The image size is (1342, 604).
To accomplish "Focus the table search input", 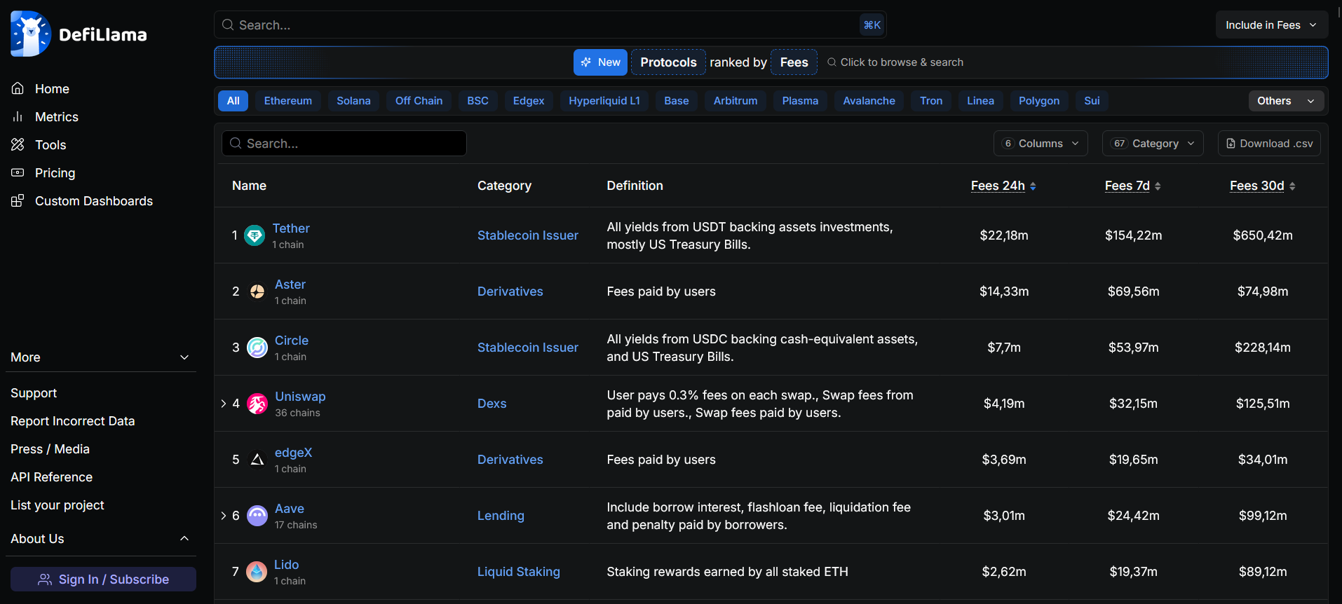I will pyautogui.click(x=344, y=143).
